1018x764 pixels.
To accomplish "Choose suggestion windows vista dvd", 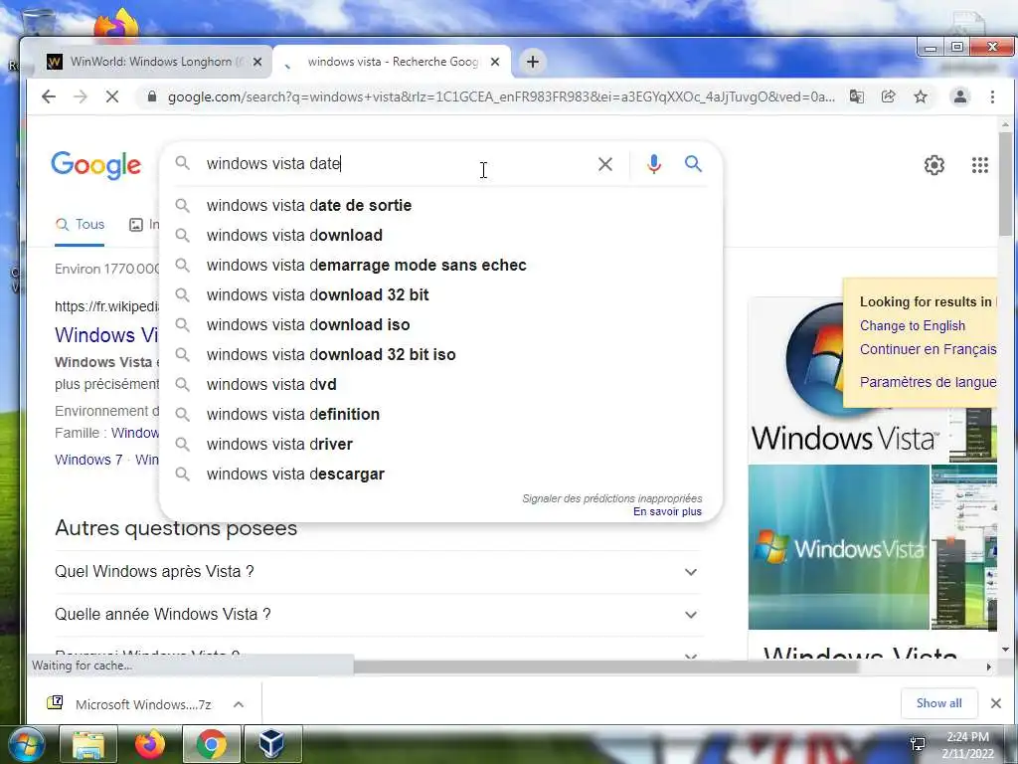I will (x=440, y=385).
